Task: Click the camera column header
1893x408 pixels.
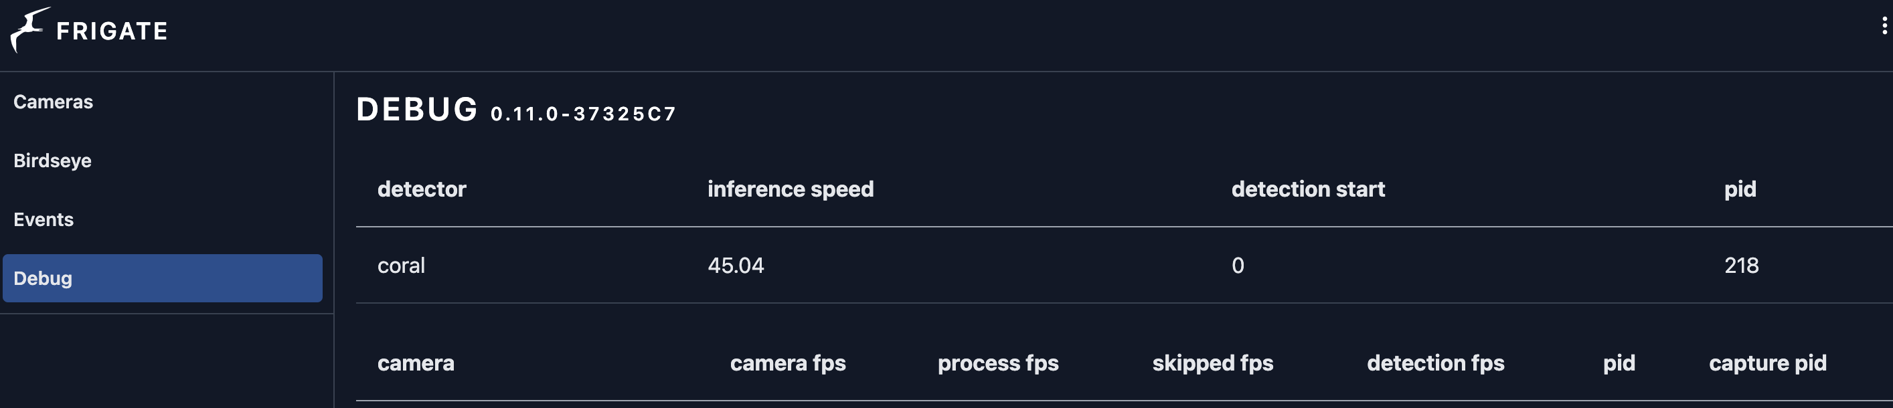Action: [x=416, y=363]
